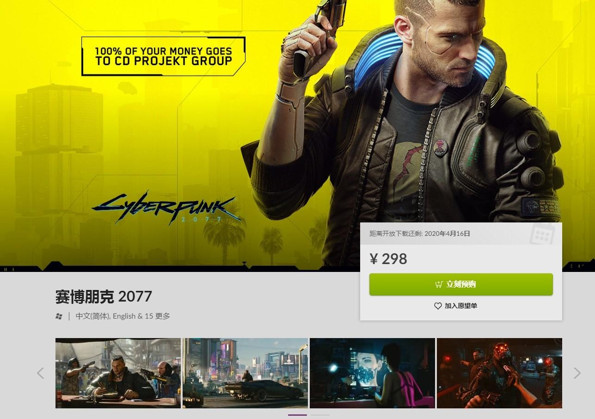Click the Cyberpunk 2077 logo on banner

(x=166, y=208)
